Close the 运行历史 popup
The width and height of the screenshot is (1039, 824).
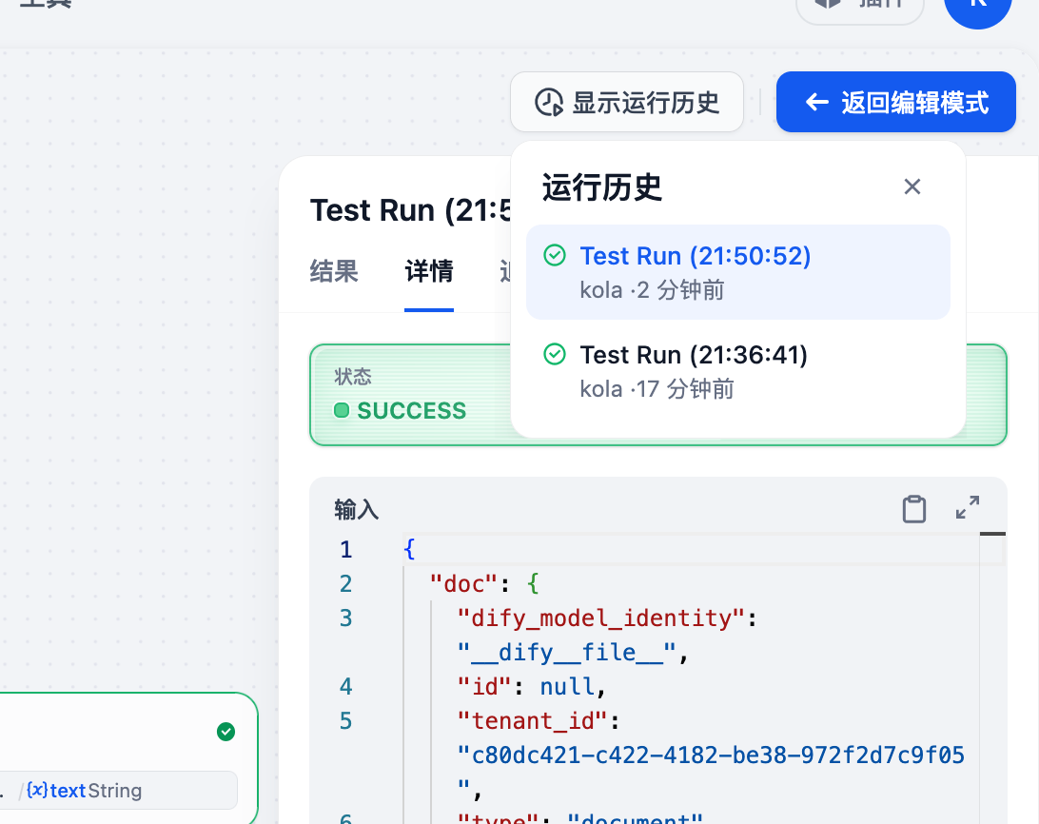912,186
